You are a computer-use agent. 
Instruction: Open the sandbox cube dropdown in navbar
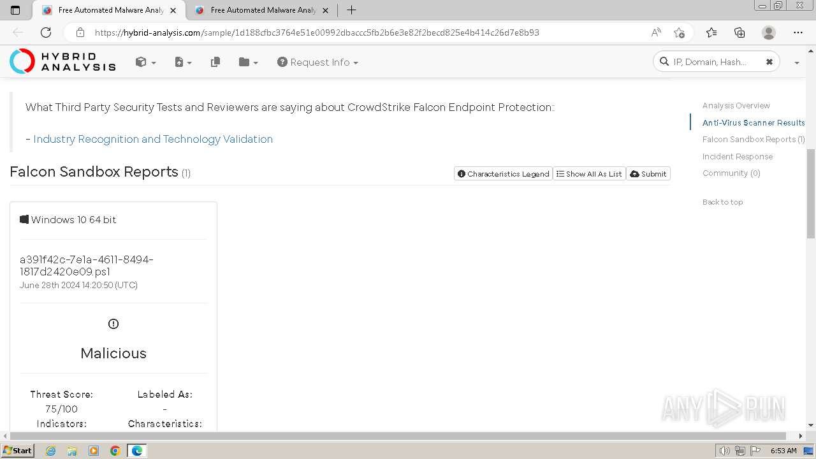point(145,62)
